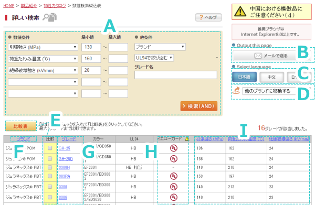Image resolution: width=315 pixels, height=205 pixels.
Task: Open the fourth, empty numeric condition dropdown
Action: (43, 82)
